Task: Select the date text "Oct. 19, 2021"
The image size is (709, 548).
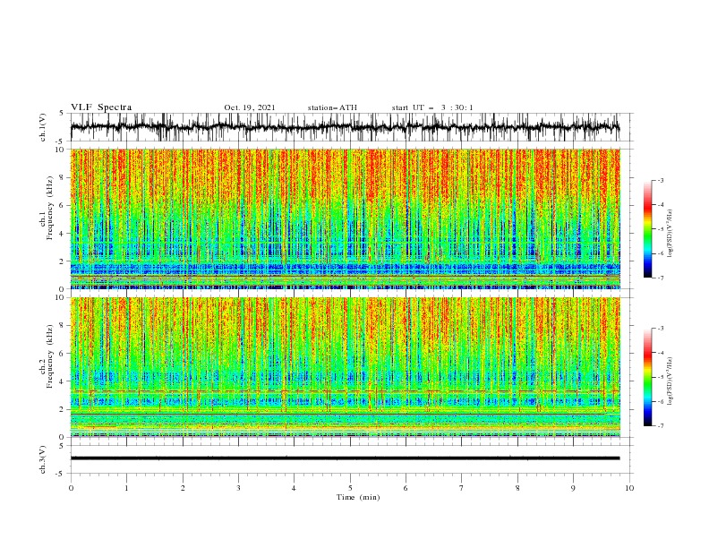Action: [x=250, y=107]
